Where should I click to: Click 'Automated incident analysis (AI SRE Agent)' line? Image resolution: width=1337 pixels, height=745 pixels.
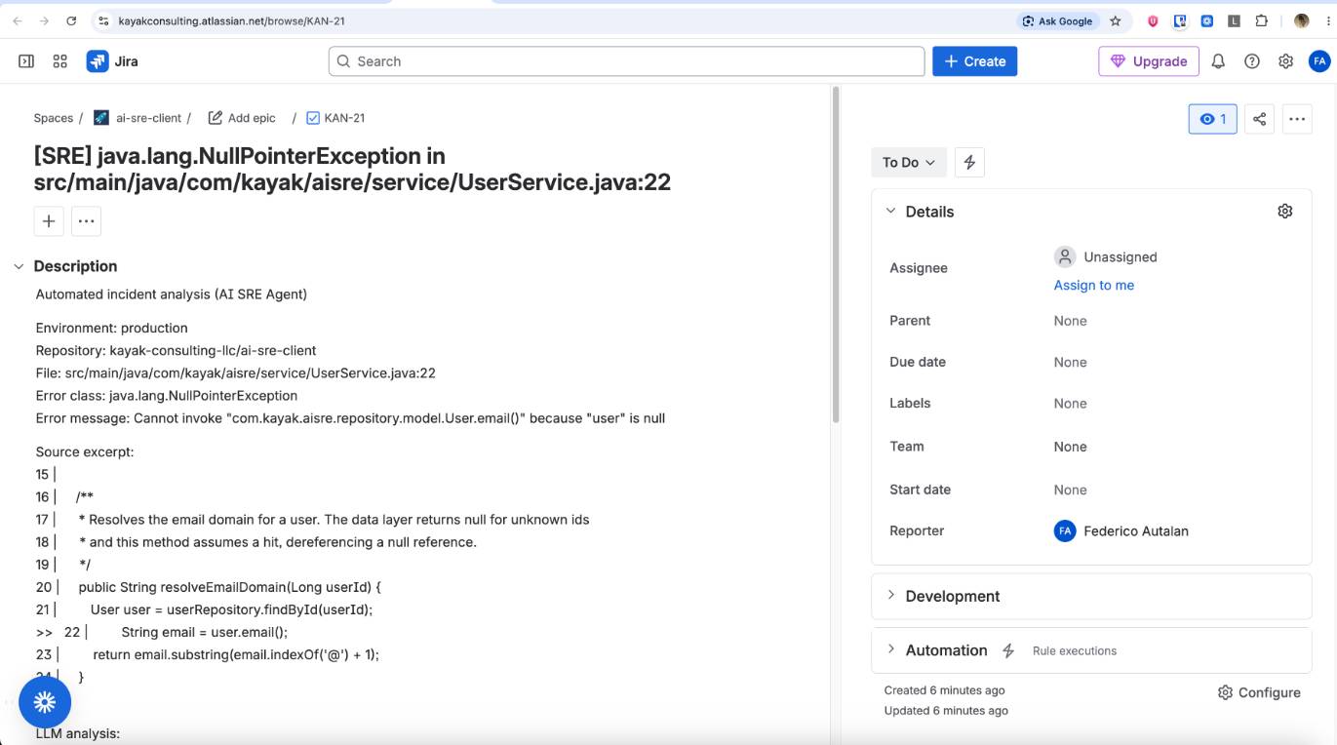(x=172, y=294)
